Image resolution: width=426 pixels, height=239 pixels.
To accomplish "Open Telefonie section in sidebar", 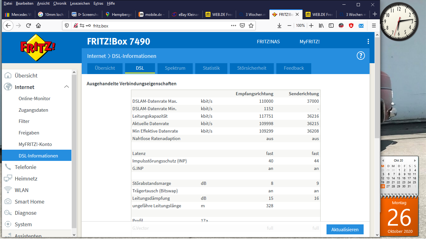I will click(26, 167).
